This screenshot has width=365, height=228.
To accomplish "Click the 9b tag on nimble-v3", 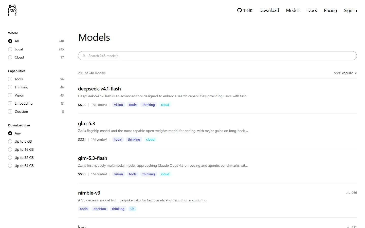I will point(132,209).
